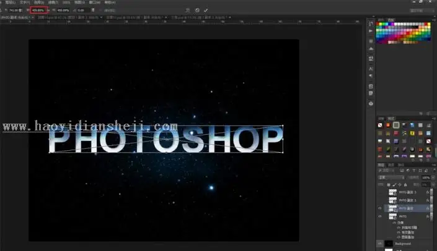Filter layers by adjustment layers icon
The image size is (437, 251).
(408, 171)
